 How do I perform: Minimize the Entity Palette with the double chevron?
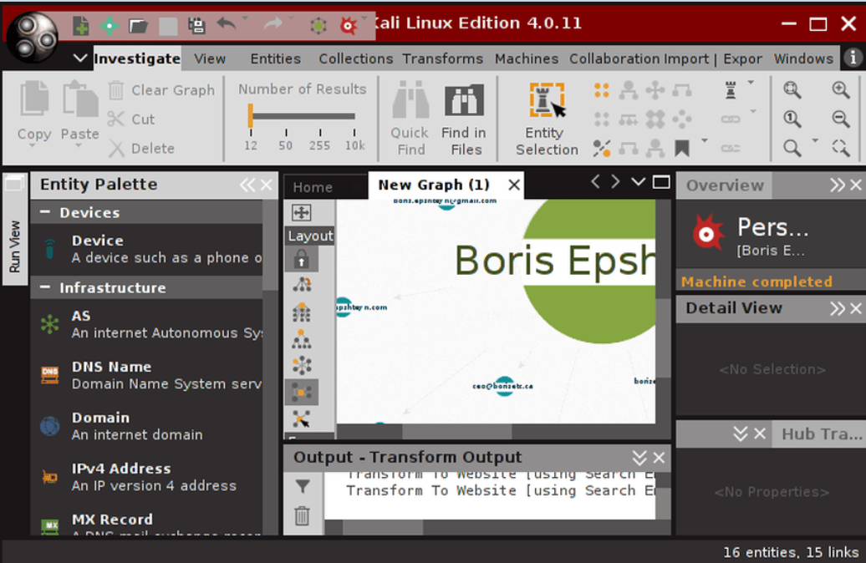tap(247, 185)
